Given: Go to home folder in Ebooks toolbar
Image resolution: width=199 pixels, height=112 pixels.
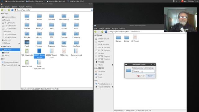Looking at the screenshot, I should click(106, 32).
